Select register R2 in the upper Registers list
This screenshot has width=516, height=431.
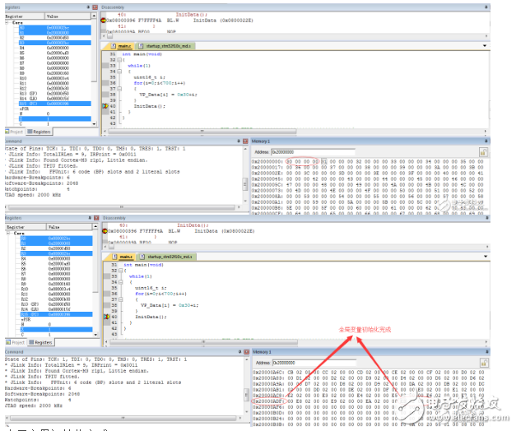[22, 37]
